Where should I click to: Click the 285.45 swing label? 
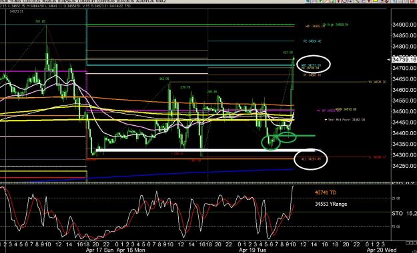[x=212, y=92]
